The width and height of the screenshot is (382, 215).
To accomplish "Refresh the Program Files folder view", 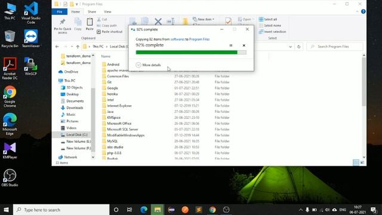I will pos(299,47).
